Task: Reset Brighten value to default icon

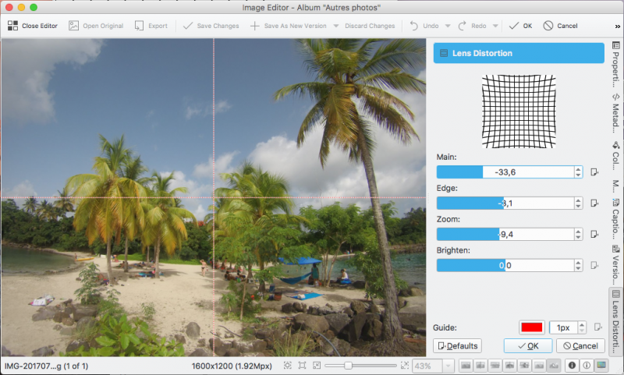Action: 594,265
